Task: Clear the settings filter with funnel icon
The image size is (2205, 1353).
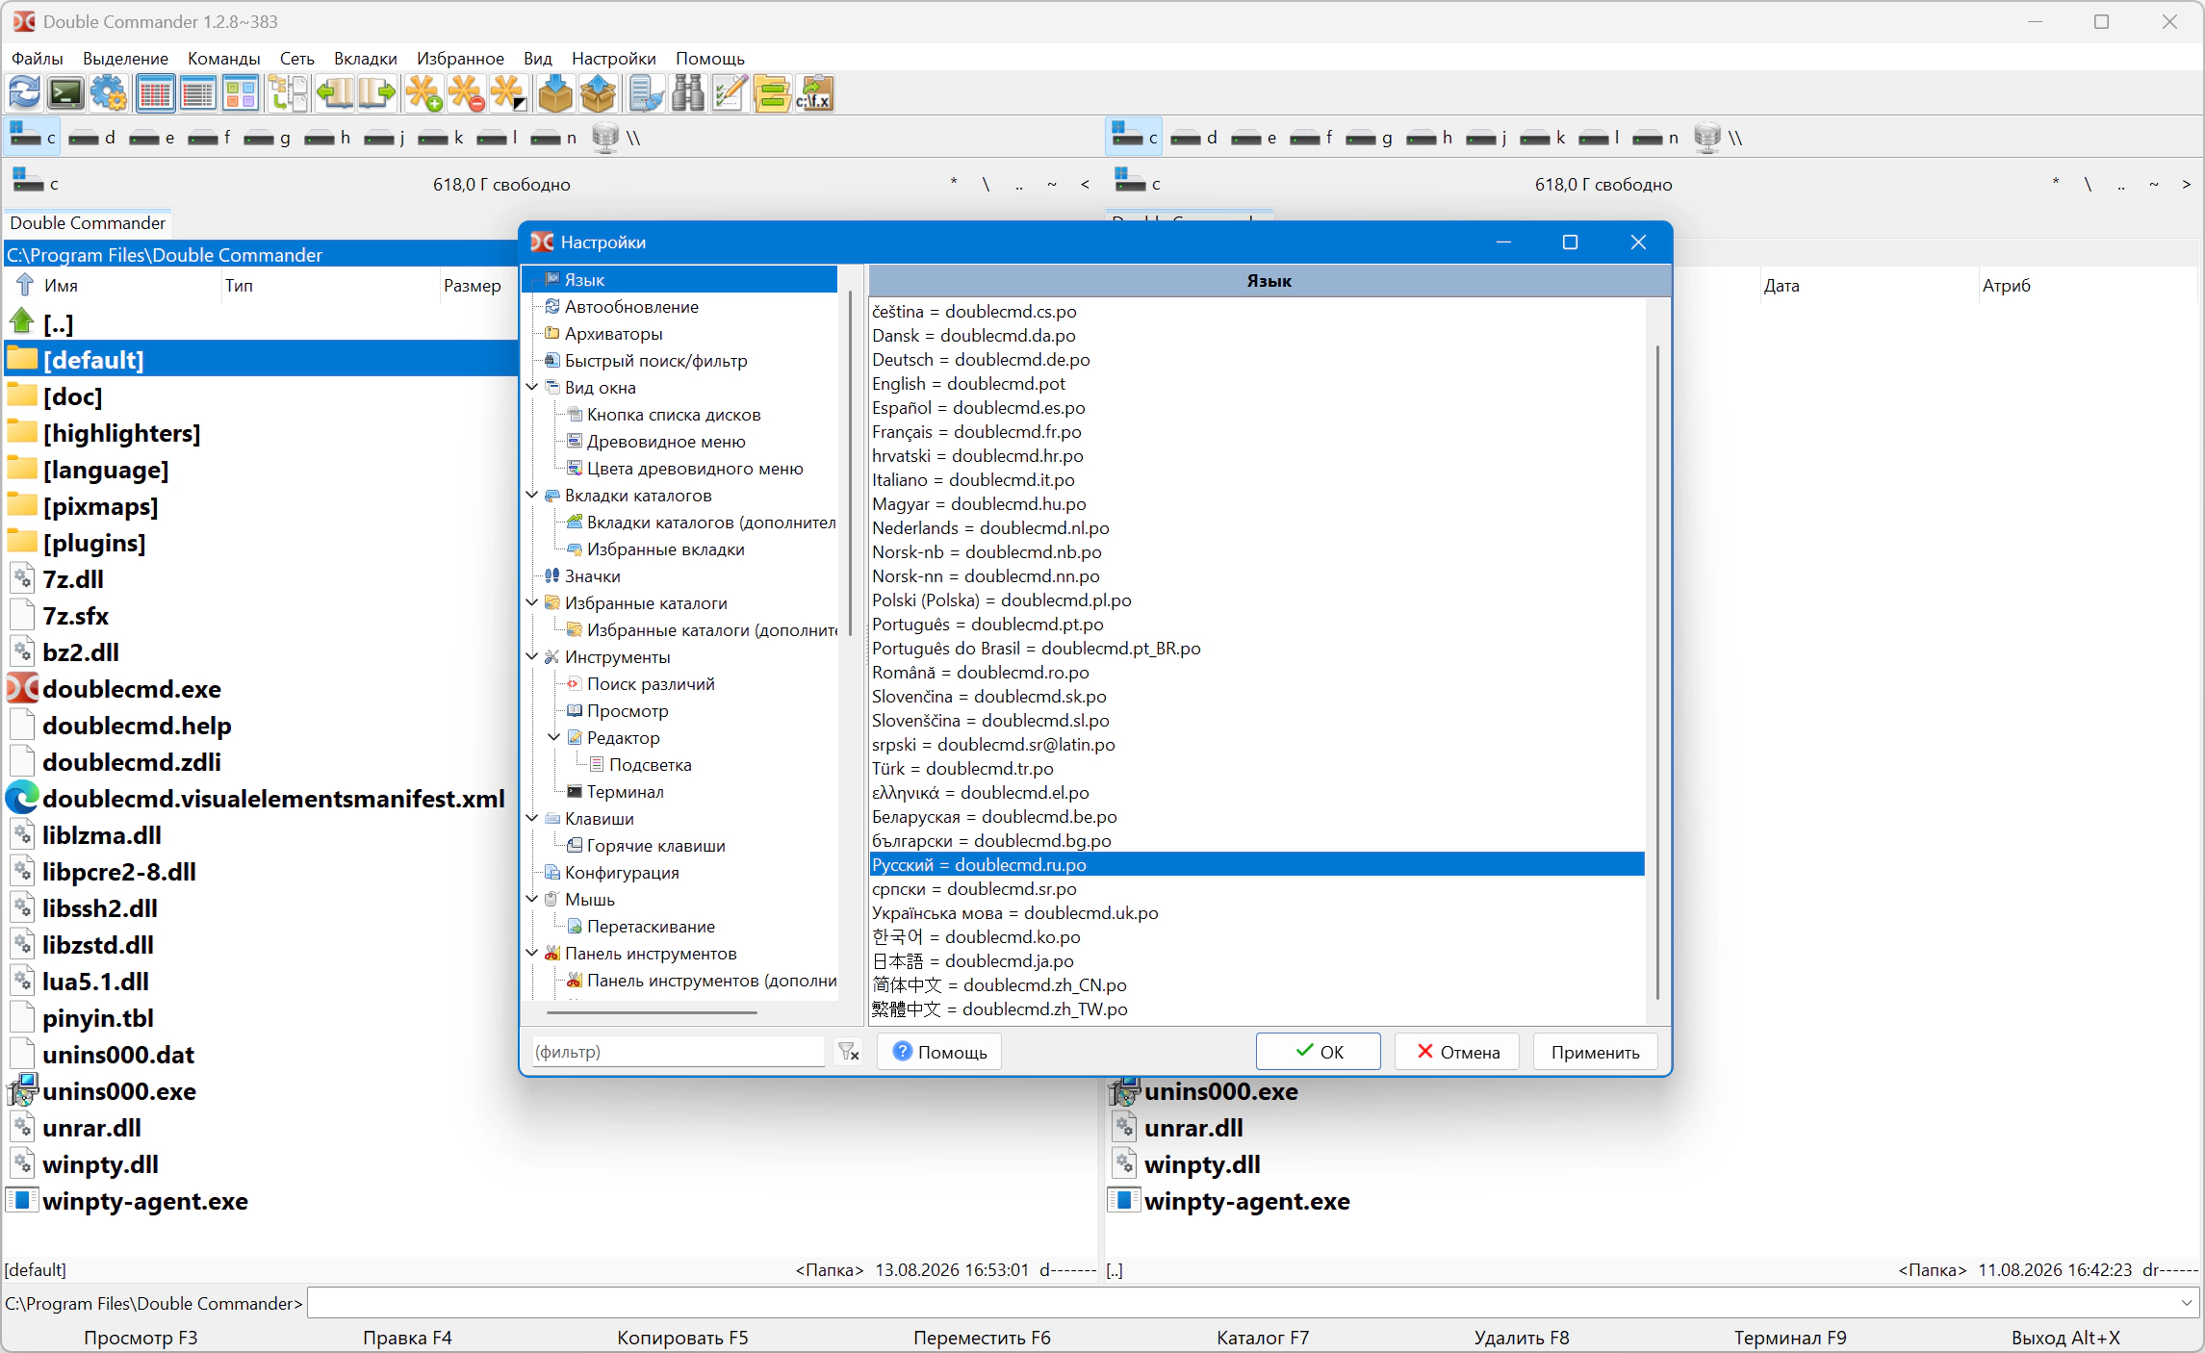Action: [x=848, y=1052]
